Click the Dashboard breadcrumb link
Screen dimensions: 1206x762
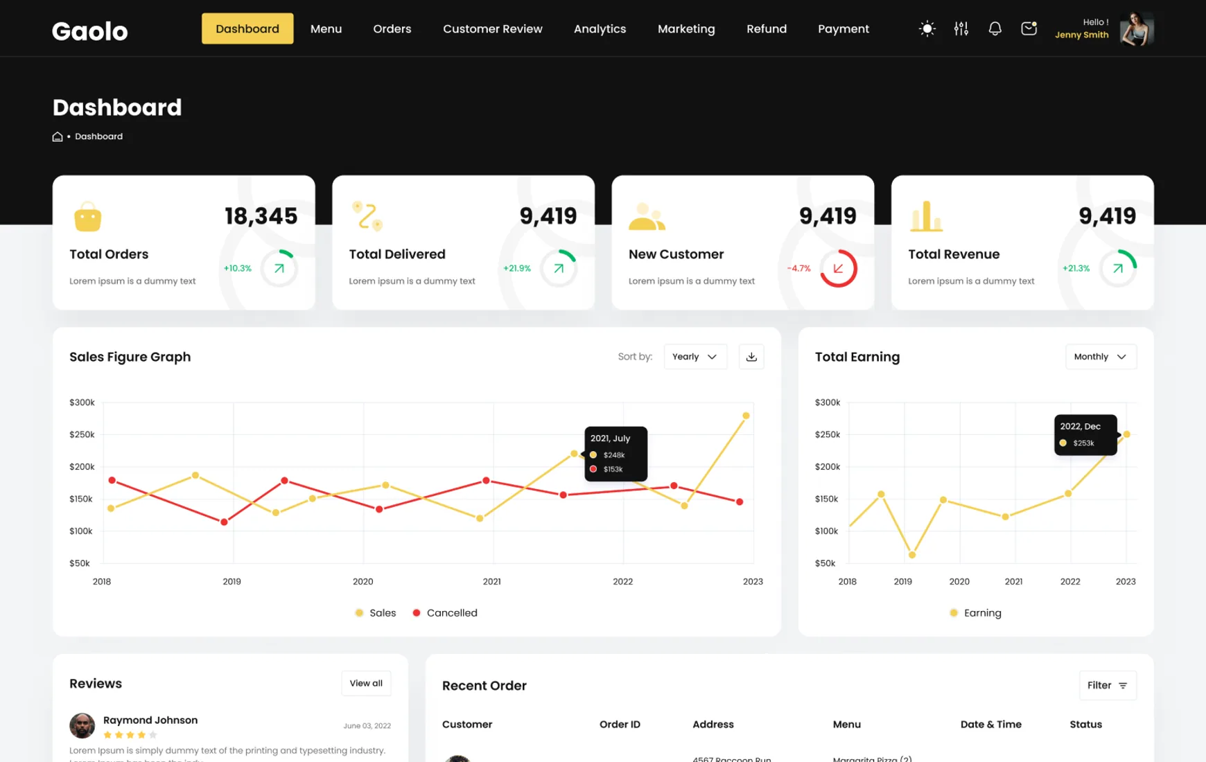click(98, 136)
